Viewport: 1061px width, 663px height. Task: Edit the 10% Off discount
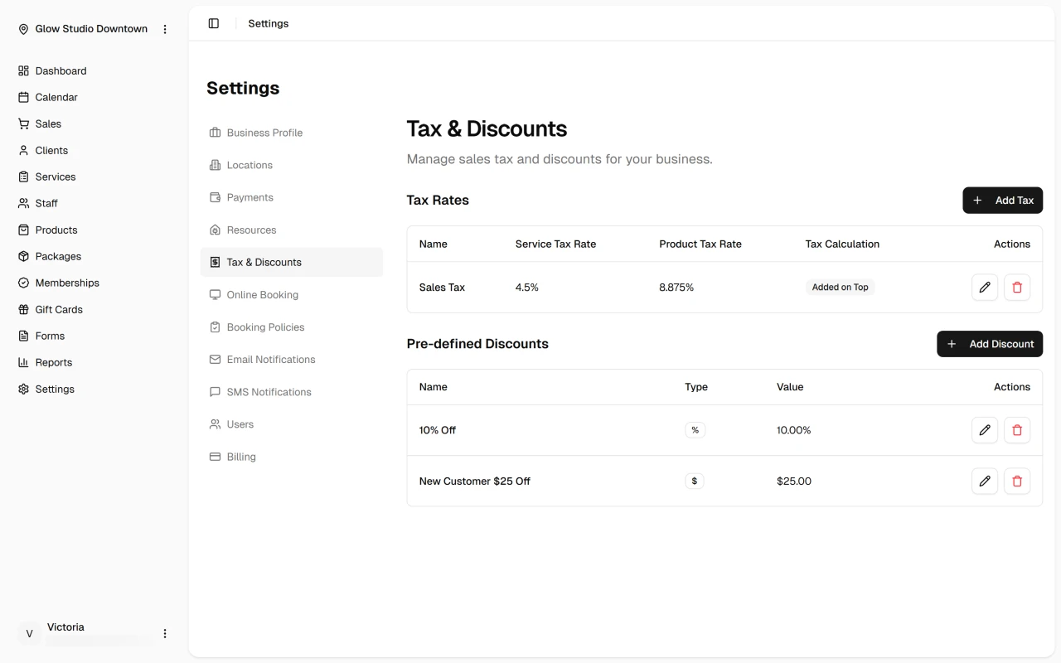point(985,430)
